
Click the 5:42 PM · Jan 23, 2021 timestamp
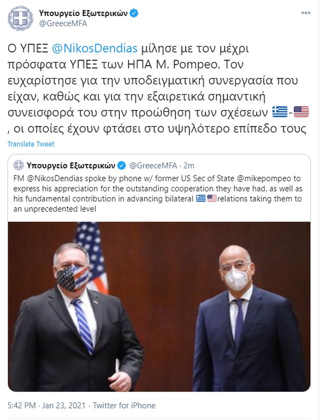pyautogui.click(x=46, y=405)
